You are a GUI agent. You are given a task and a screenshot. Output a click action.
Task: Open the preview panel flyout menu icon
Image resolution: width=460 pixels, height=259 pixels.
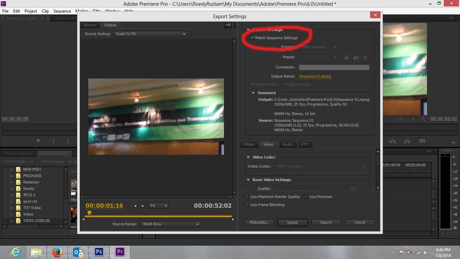pos(228,25)
